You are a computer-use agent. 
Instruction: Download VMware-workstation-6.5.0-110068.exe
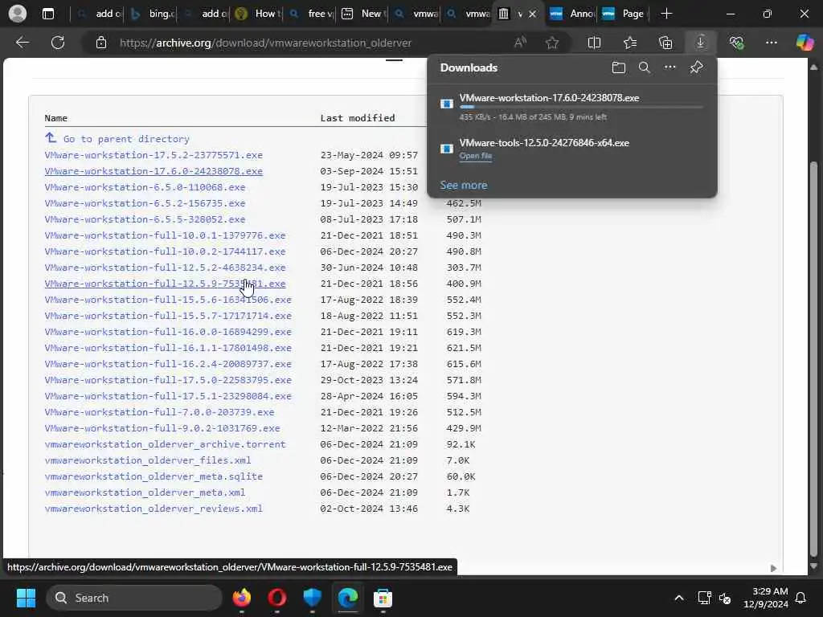(x=145, y=187)
